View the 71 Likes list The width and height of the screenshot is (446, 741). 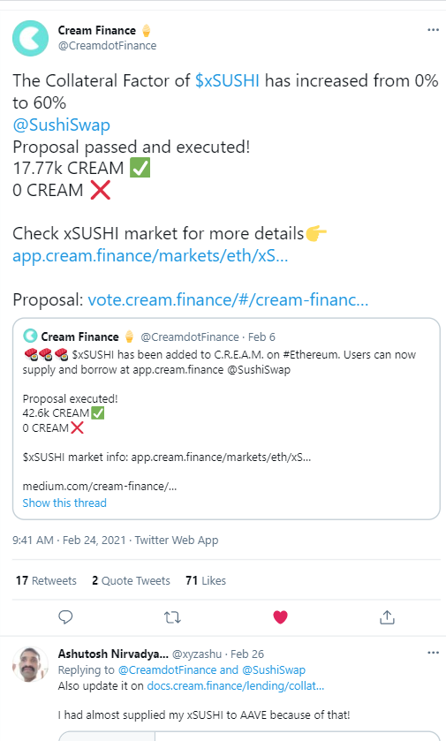(206, 580)
